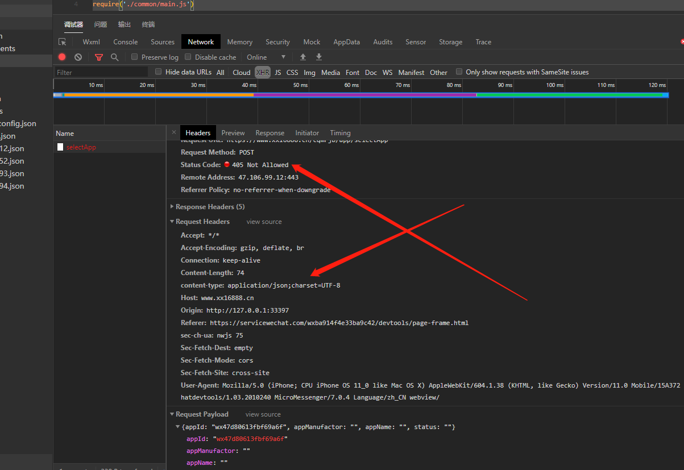Open the Mock panel tab

click(x=312, y=42)
